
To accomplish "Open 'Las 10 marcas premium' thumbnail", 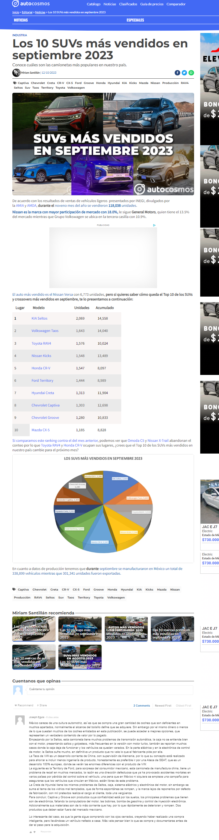I will pos(172,629).
